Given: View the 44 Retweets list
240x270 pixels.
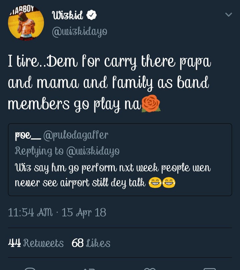Looking at the screenshot, I should point(36,243).
